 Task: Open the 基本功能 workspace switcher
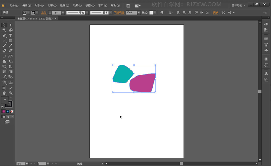(x=238, y=5)
